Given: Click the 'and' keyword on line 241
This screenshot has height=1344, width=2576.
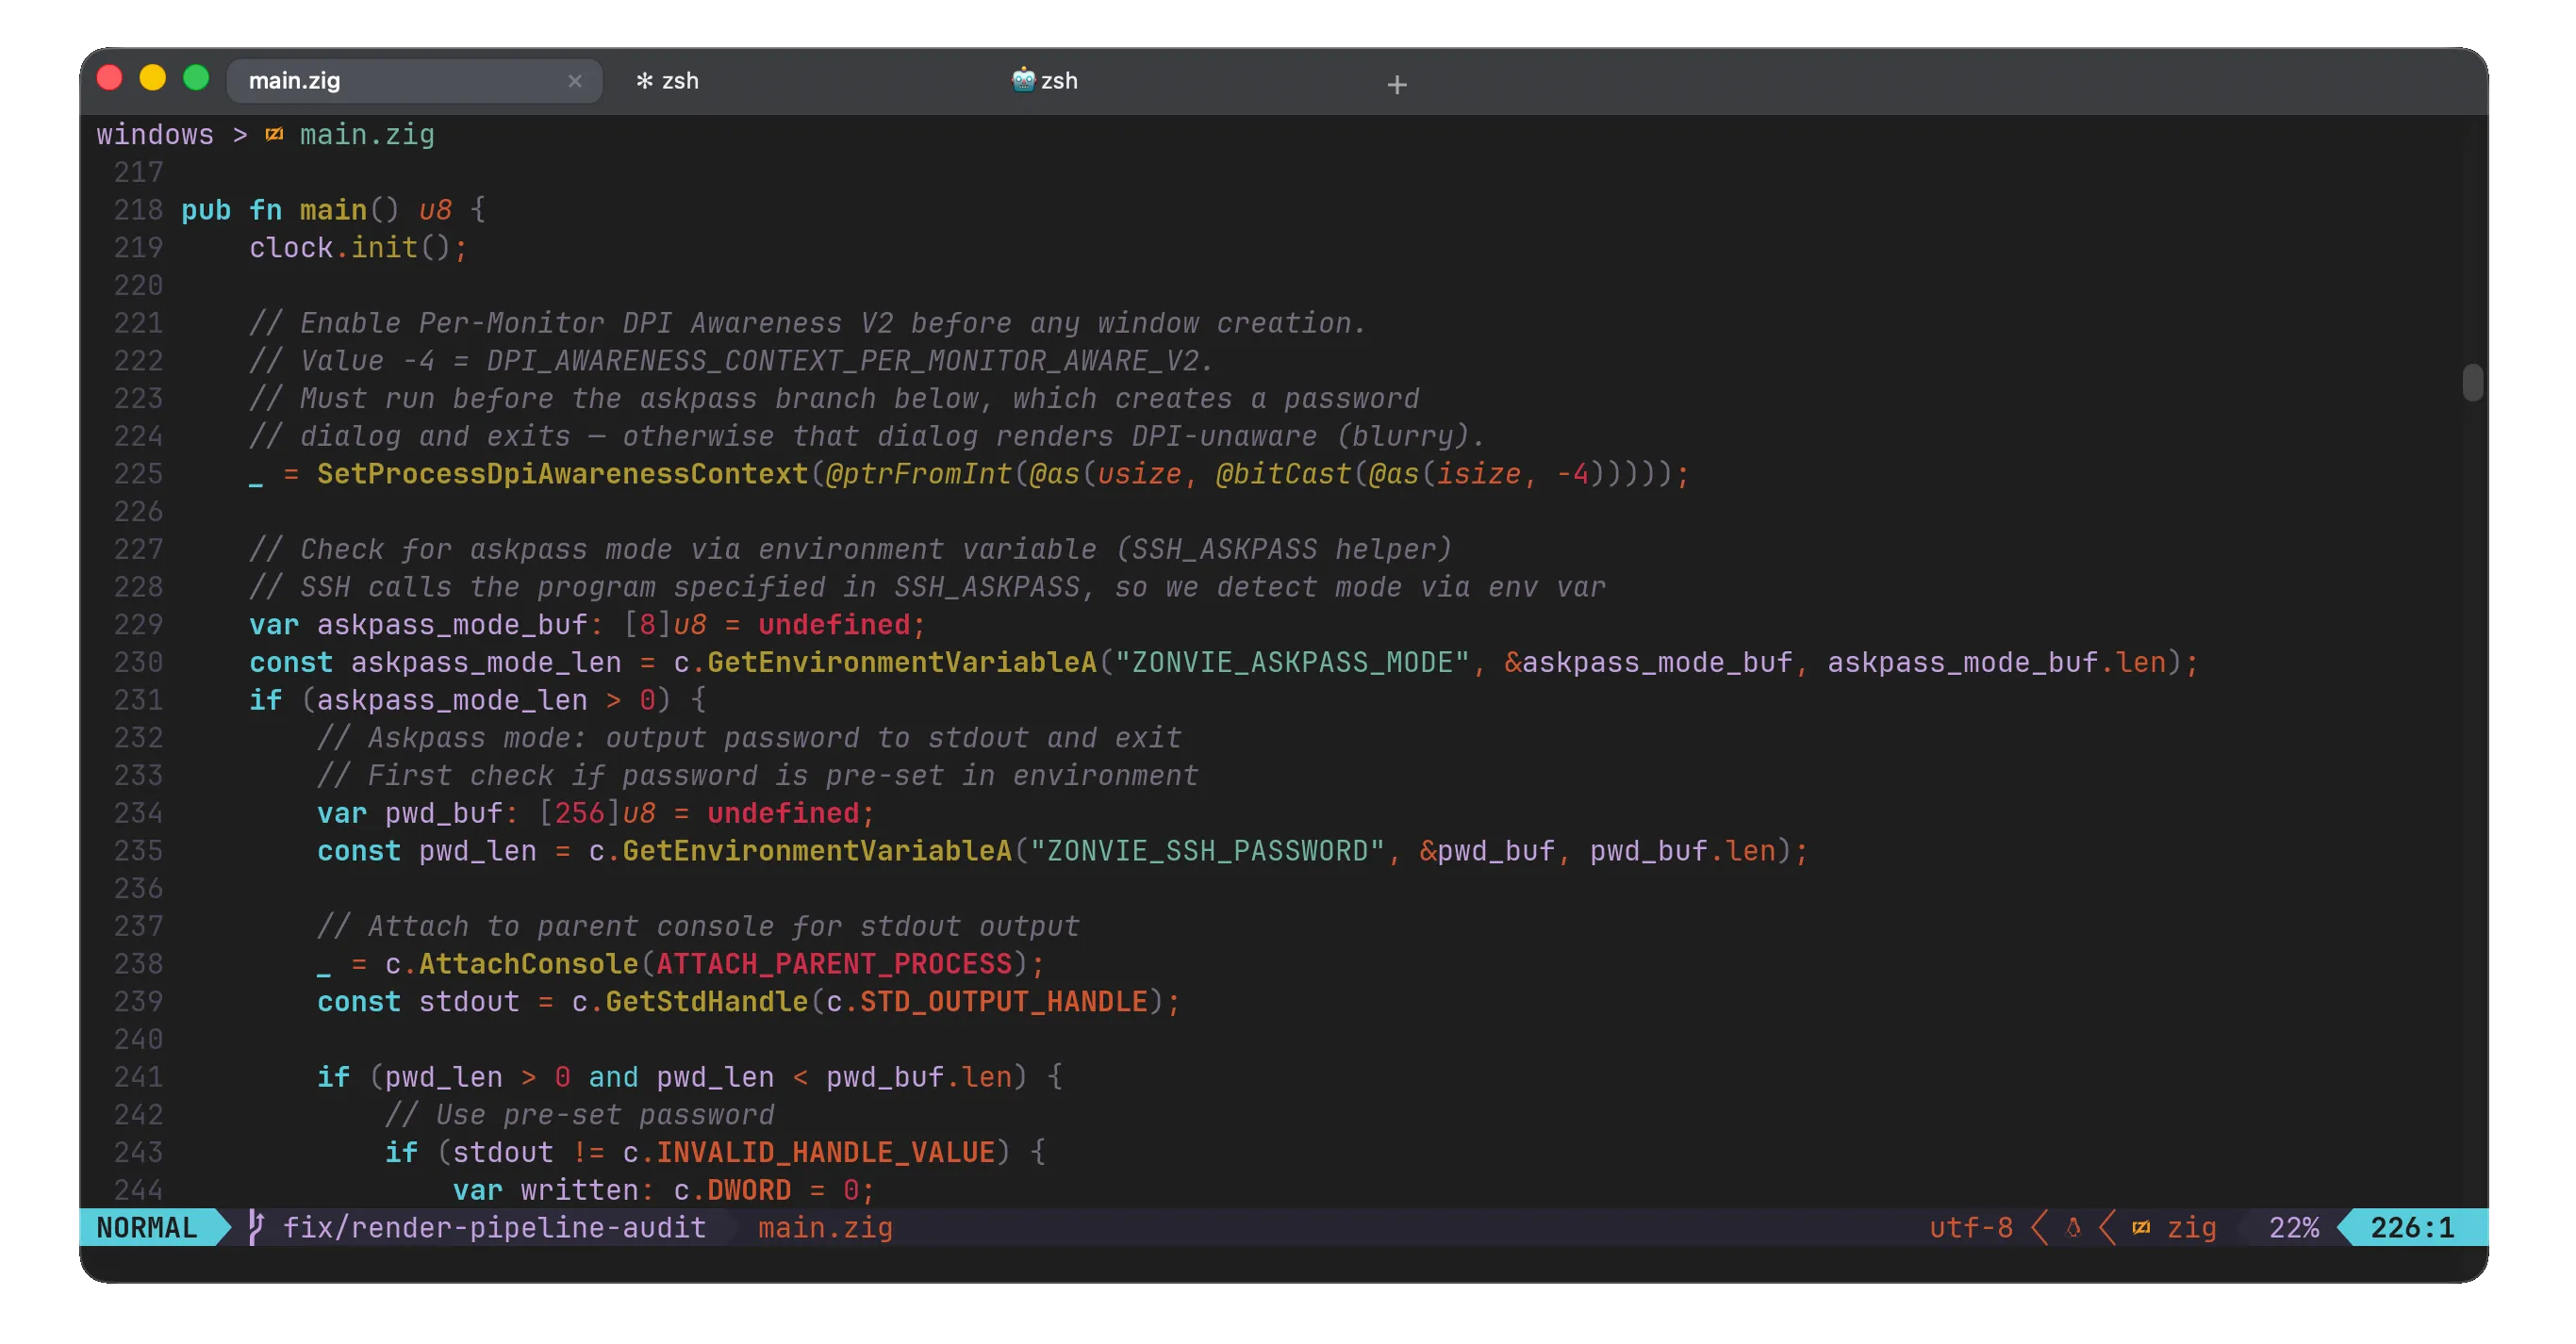Looking at the screenshot, I should click(613, 1077).
